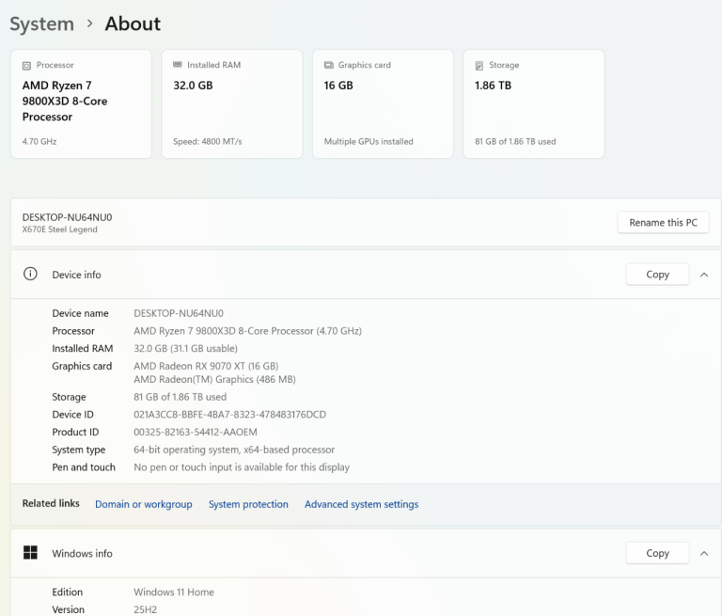Select the Device name value DESKTOP-NU64NU0

tap(179, 313)
